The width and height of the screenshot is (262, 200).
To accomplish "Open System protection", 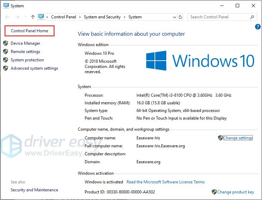I will tap(27, 60).
